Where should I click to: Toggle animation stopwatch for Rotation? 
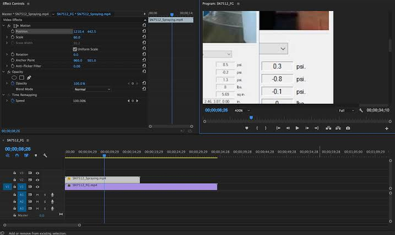(x=13, y=54)
